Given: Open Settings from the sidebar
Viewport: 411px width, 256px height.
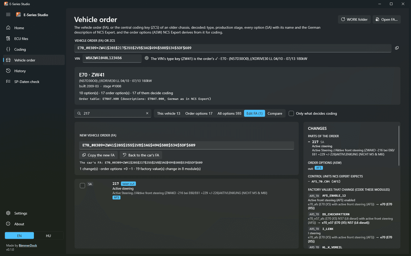Looking at the screenshot, I should [34, 213].
